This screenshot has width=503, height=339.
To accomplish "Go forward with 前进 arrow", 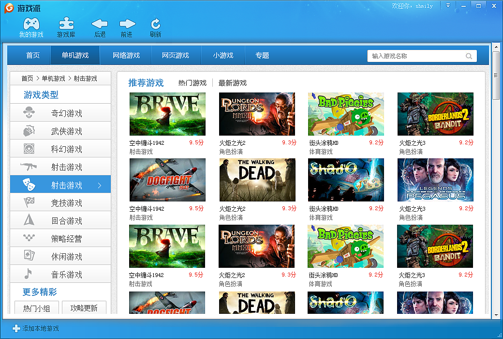I will click(x=127, y=23).
